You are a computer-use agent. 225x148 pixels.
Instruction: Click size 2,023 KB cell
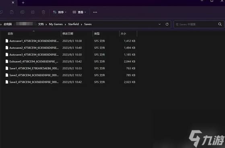pos(130,82)
